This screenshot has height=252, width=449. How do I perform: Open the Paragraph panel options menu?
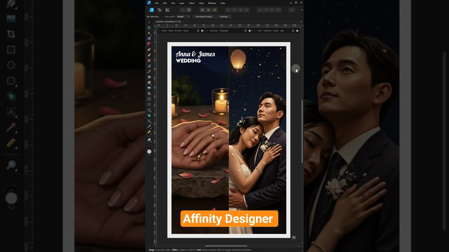(x=245, y=30)
